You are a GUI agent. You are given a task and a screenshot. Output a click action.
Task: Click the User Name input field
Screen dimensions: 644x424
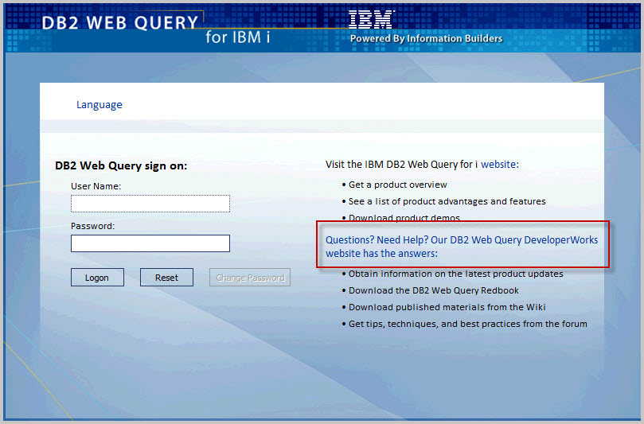[150, 204]
